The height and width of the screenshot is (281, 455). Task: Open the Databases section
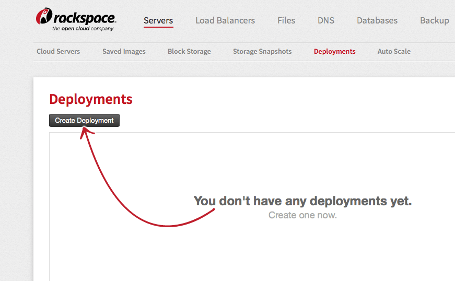(377, 20)
